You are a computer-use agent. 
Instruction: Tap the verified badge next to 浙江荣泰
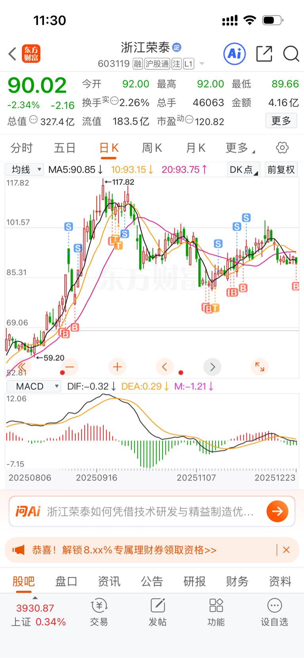177,47
